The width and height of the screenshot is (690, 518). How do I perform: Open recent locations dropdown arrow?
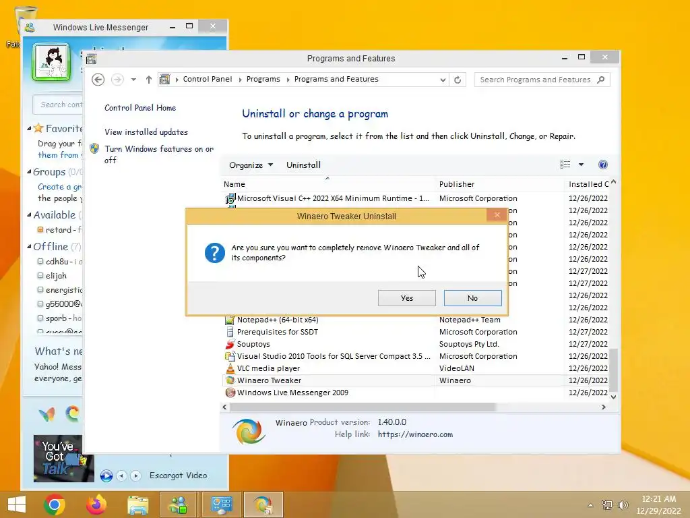click(133, 80)
